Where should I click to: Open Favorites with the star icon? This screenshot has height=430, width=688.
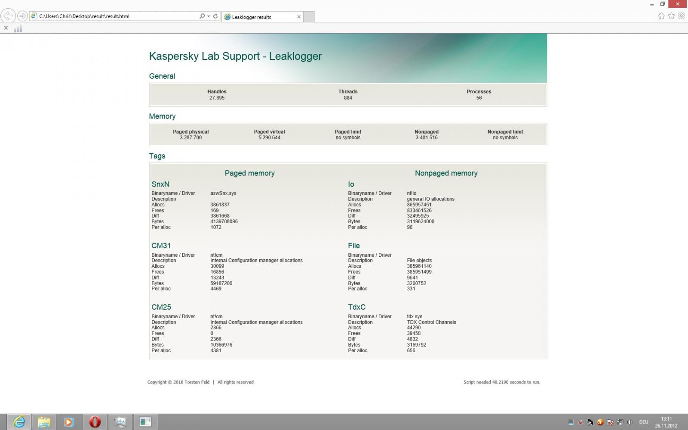(671, 16)
